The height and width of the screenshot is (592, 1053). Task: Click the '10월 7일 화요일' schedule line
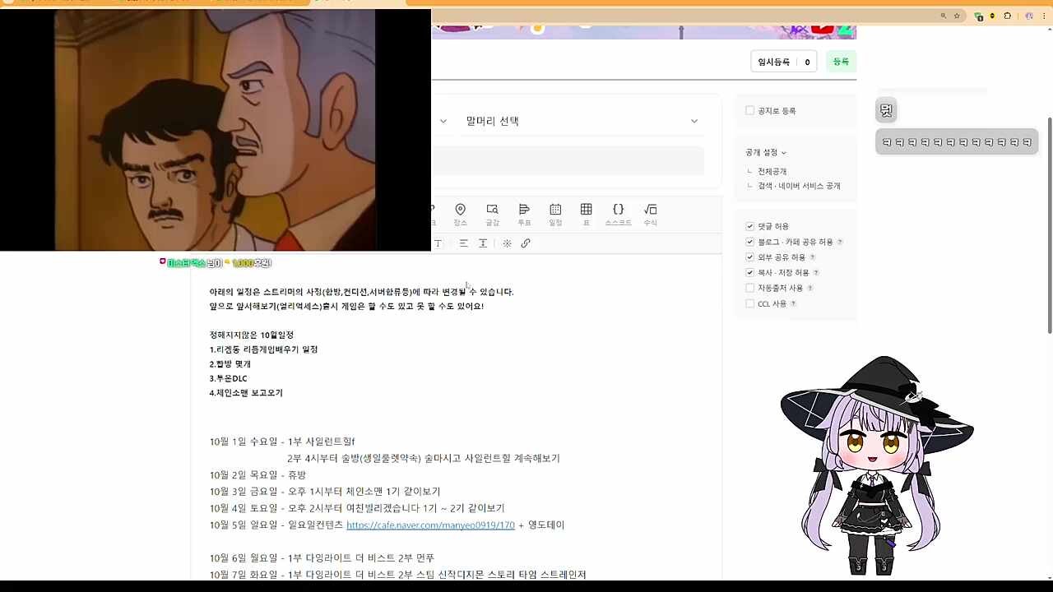click(398, 574)
